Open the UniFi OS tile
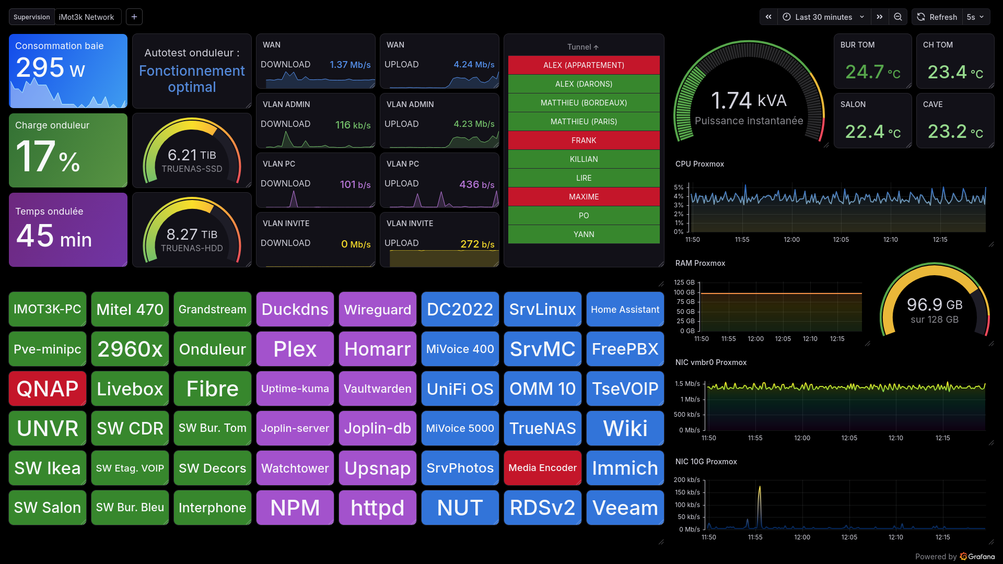The width and height of the screenshot is (1003, 564). [460, 389]
